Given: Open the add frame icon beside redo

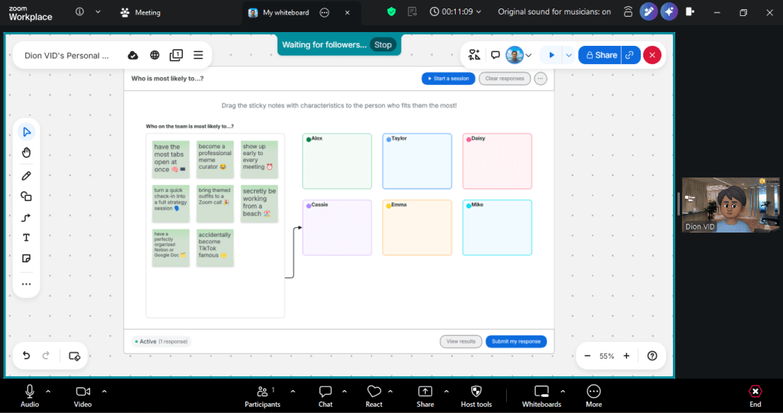Looking at the screenshot, I should (74, 356).
